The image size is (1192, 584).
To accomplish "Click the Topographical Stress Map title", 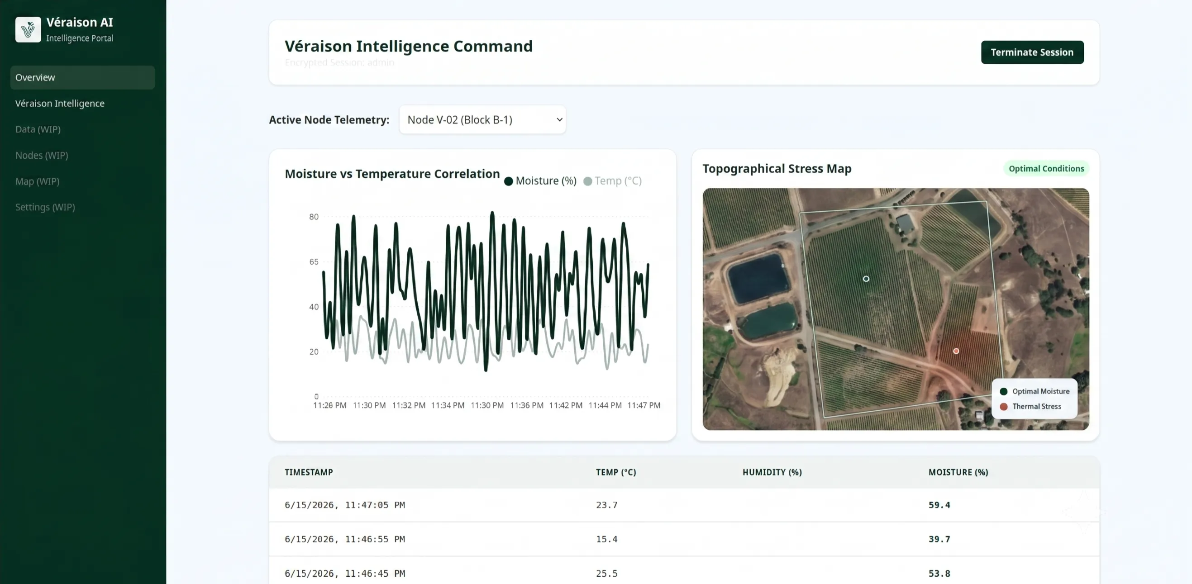I will (x=777, y=169).
